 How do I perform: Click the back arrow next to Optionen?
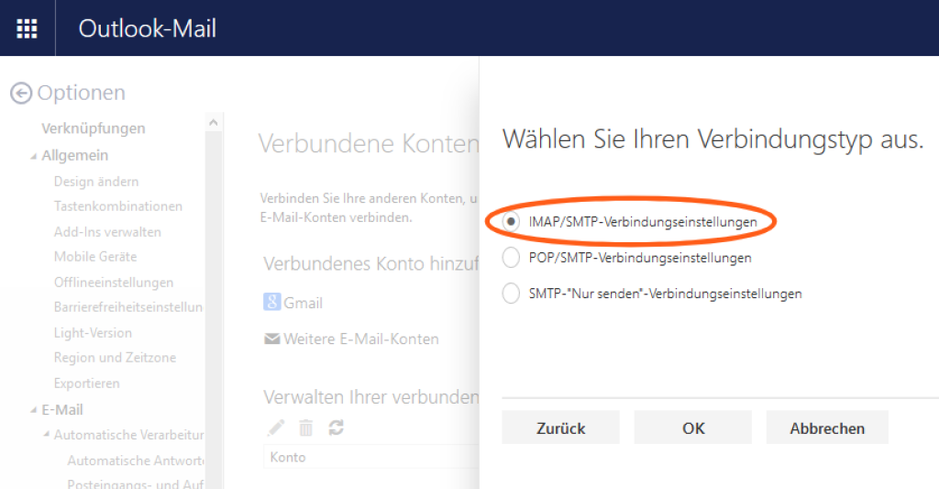[21, 93]
